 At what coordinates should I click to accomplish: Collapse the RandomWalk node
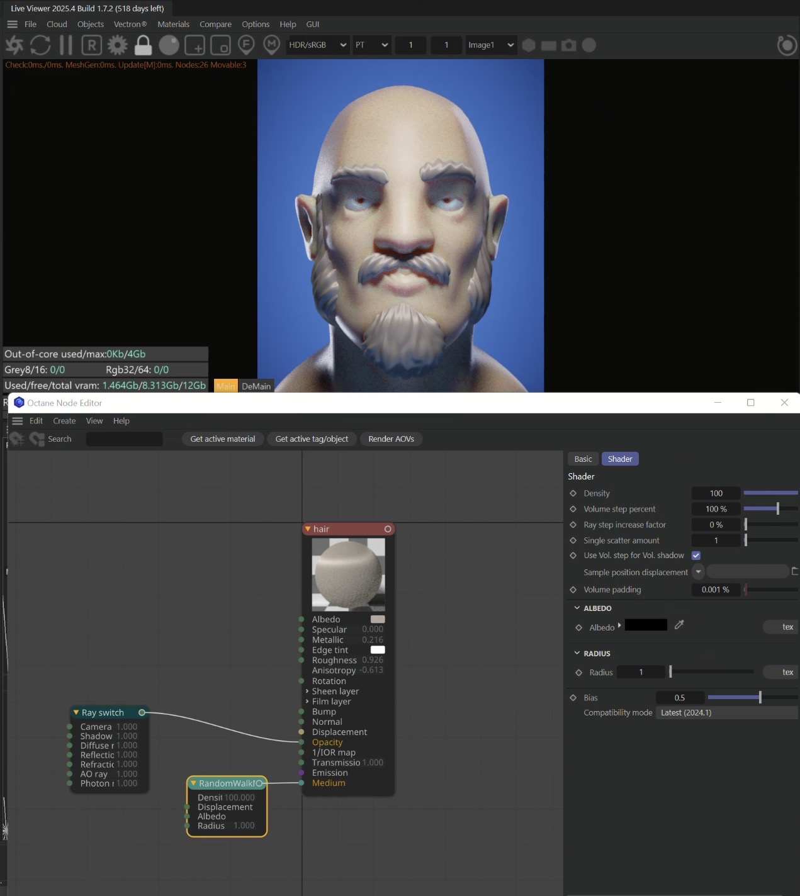click(194, 783)
